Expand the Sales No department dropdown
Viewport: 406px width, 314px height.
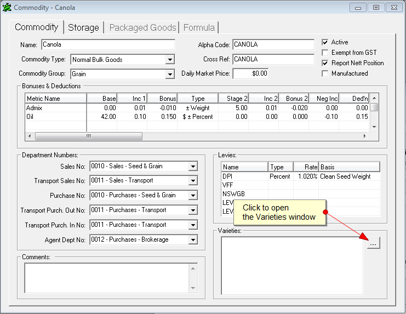tap(192, 167)
